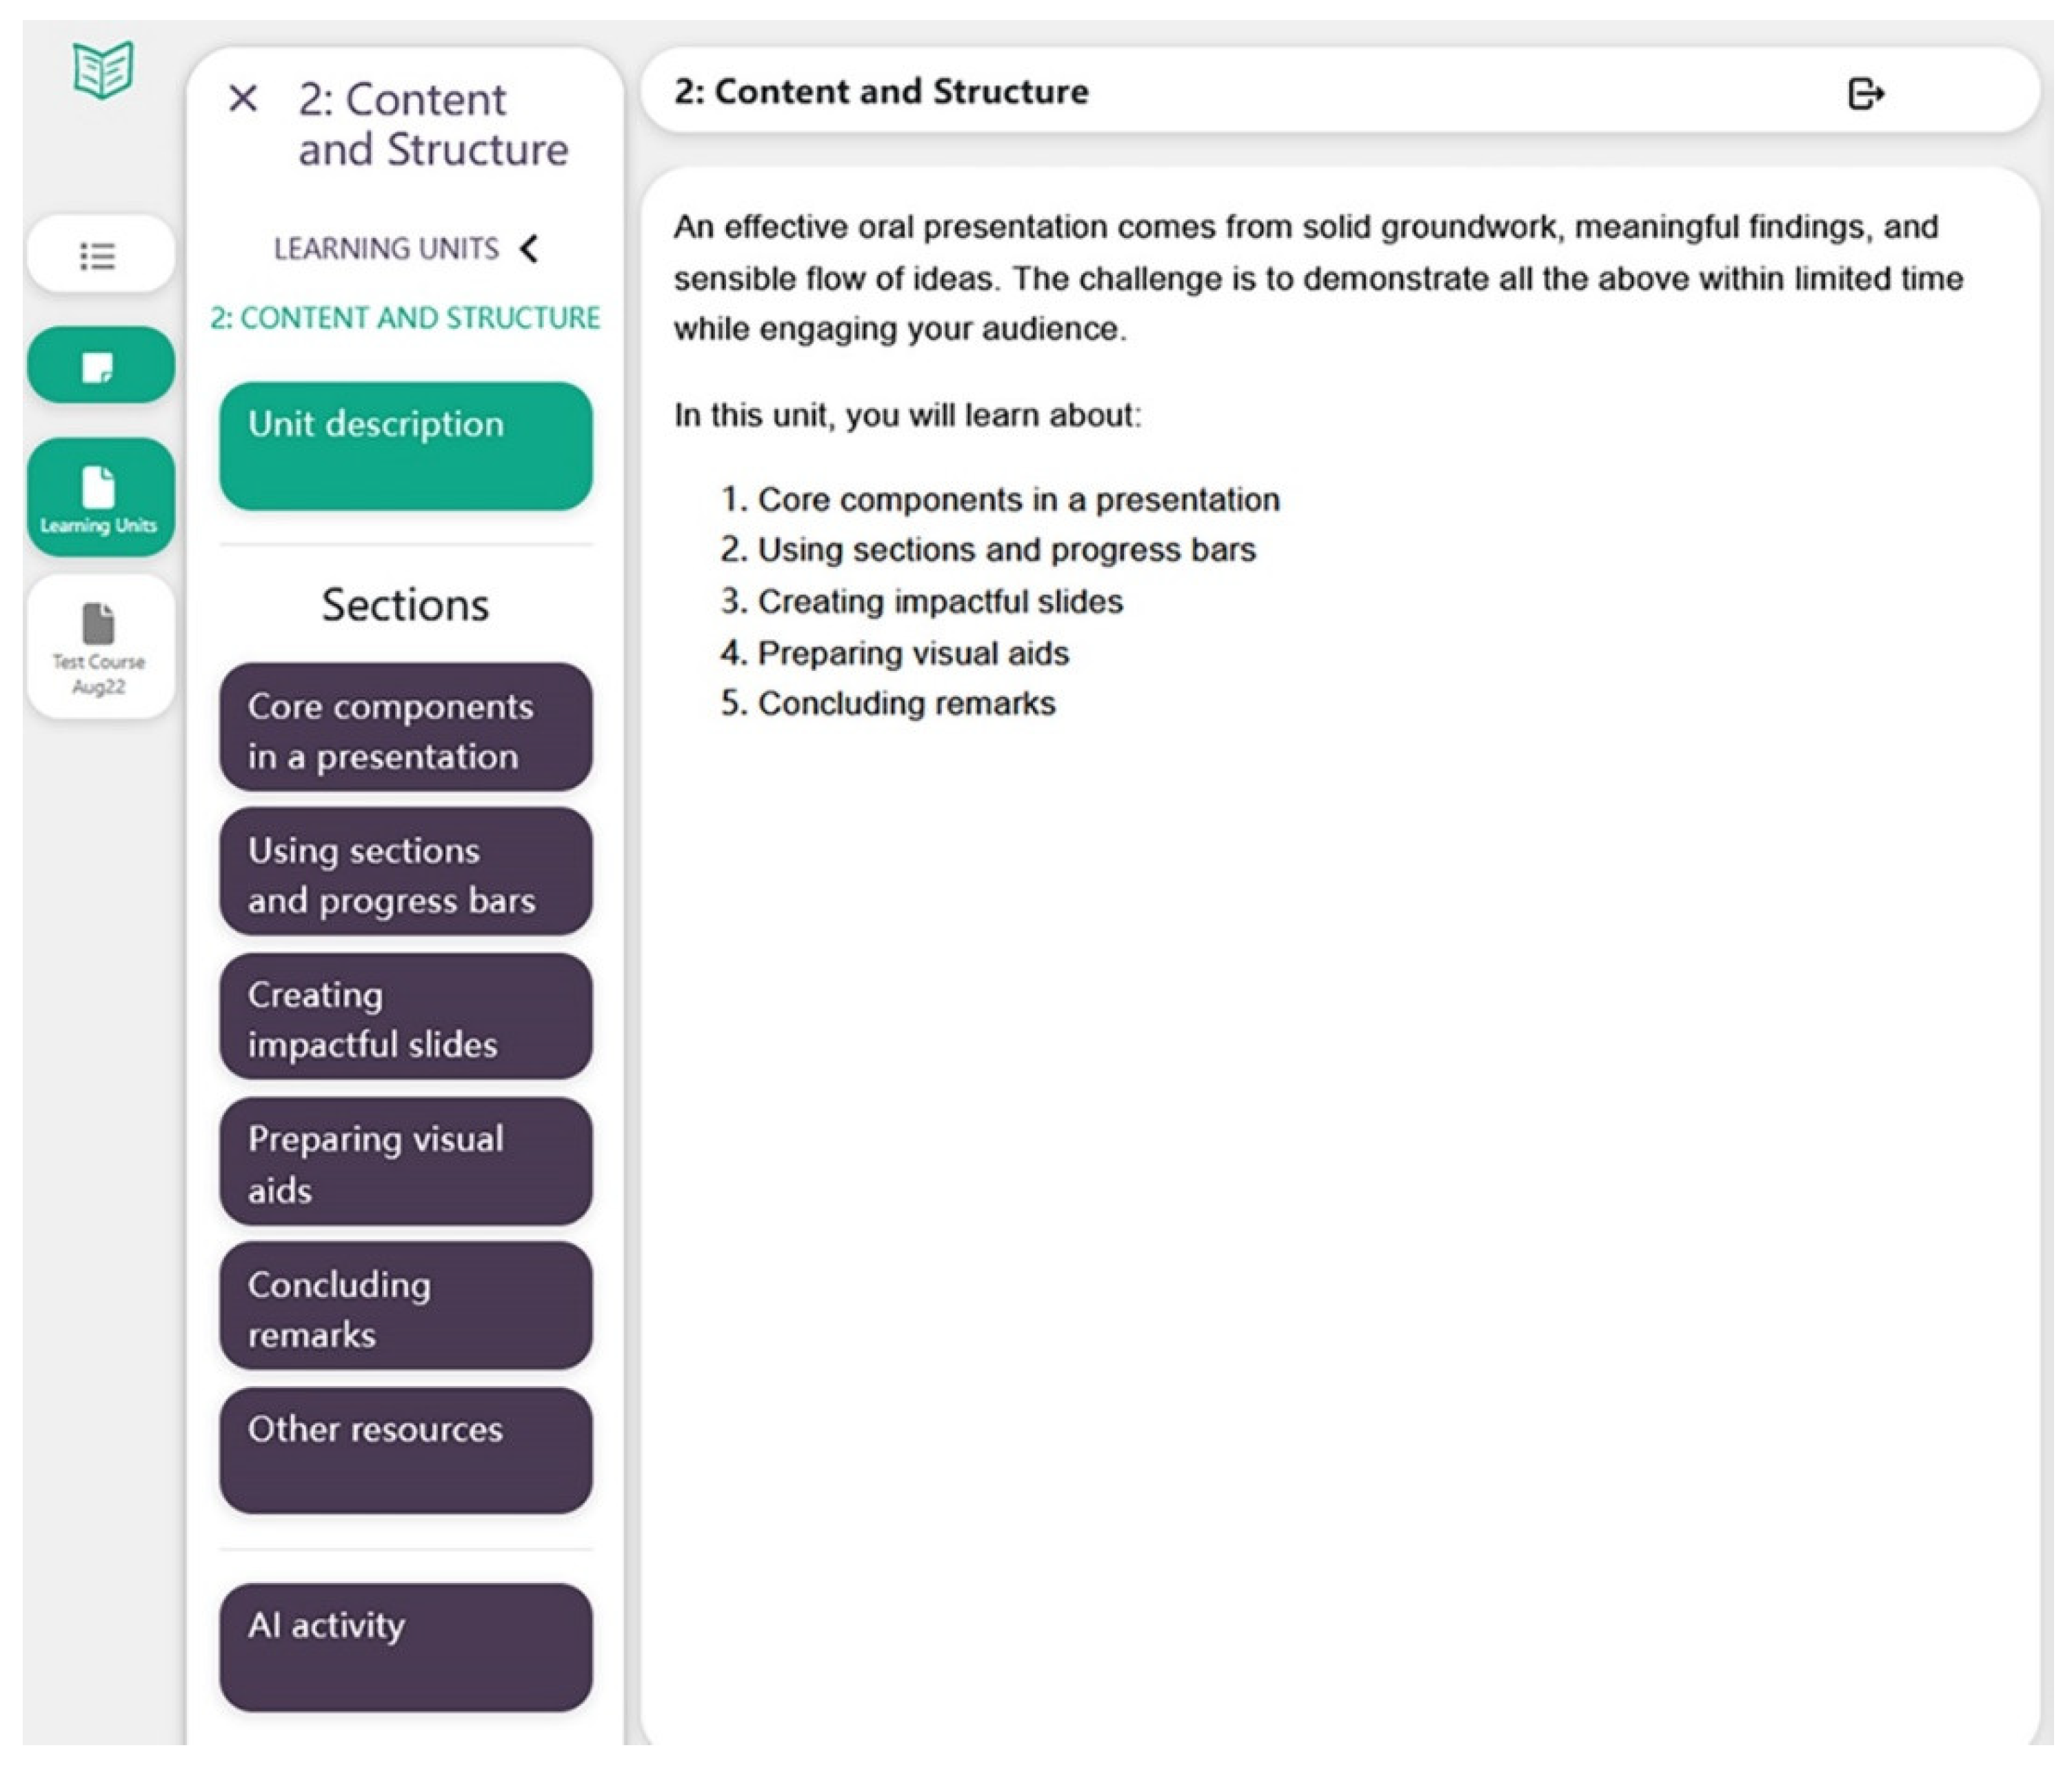Click the green sticky note icon
Screen dimensions: 2072x1770
pyautogui.click(x=98, y=366)
